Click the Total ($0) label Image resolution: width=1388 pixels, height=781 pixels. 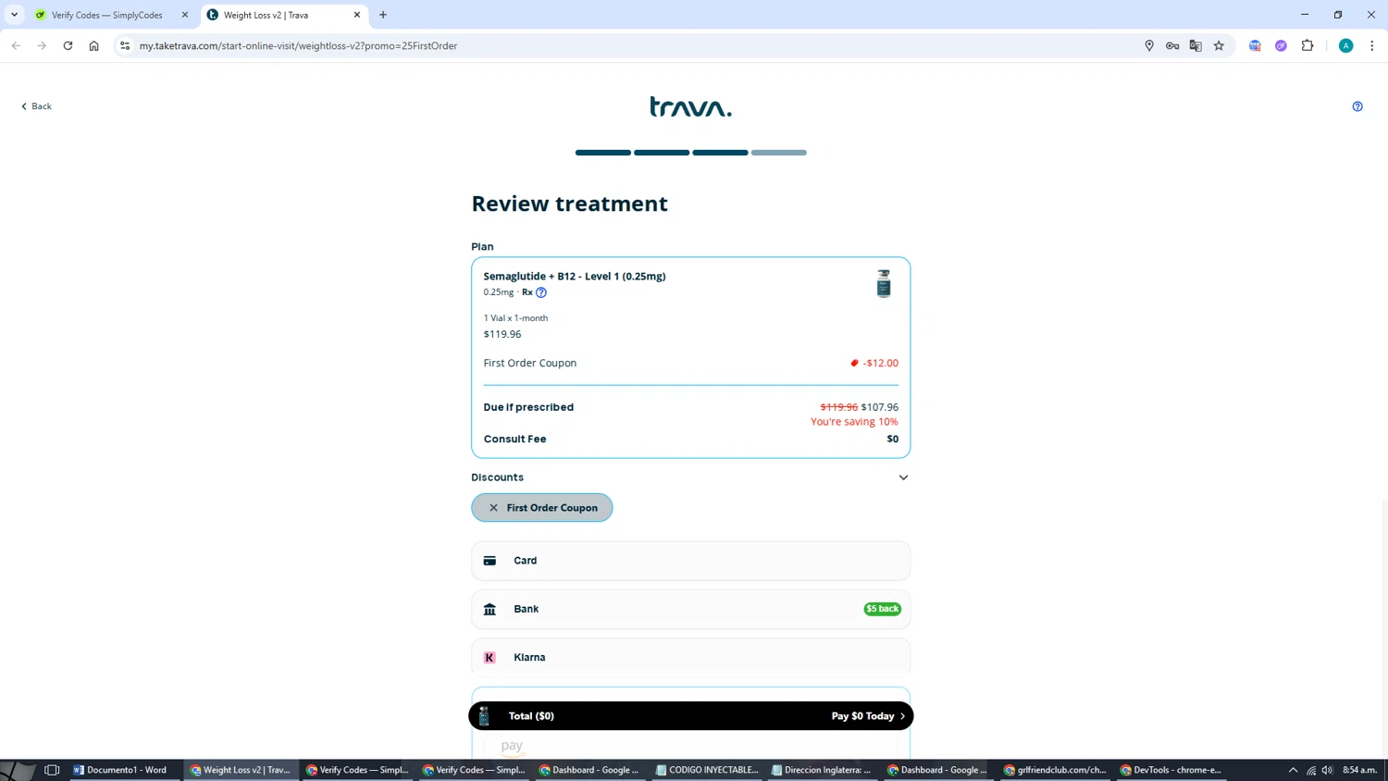point(531,716)
